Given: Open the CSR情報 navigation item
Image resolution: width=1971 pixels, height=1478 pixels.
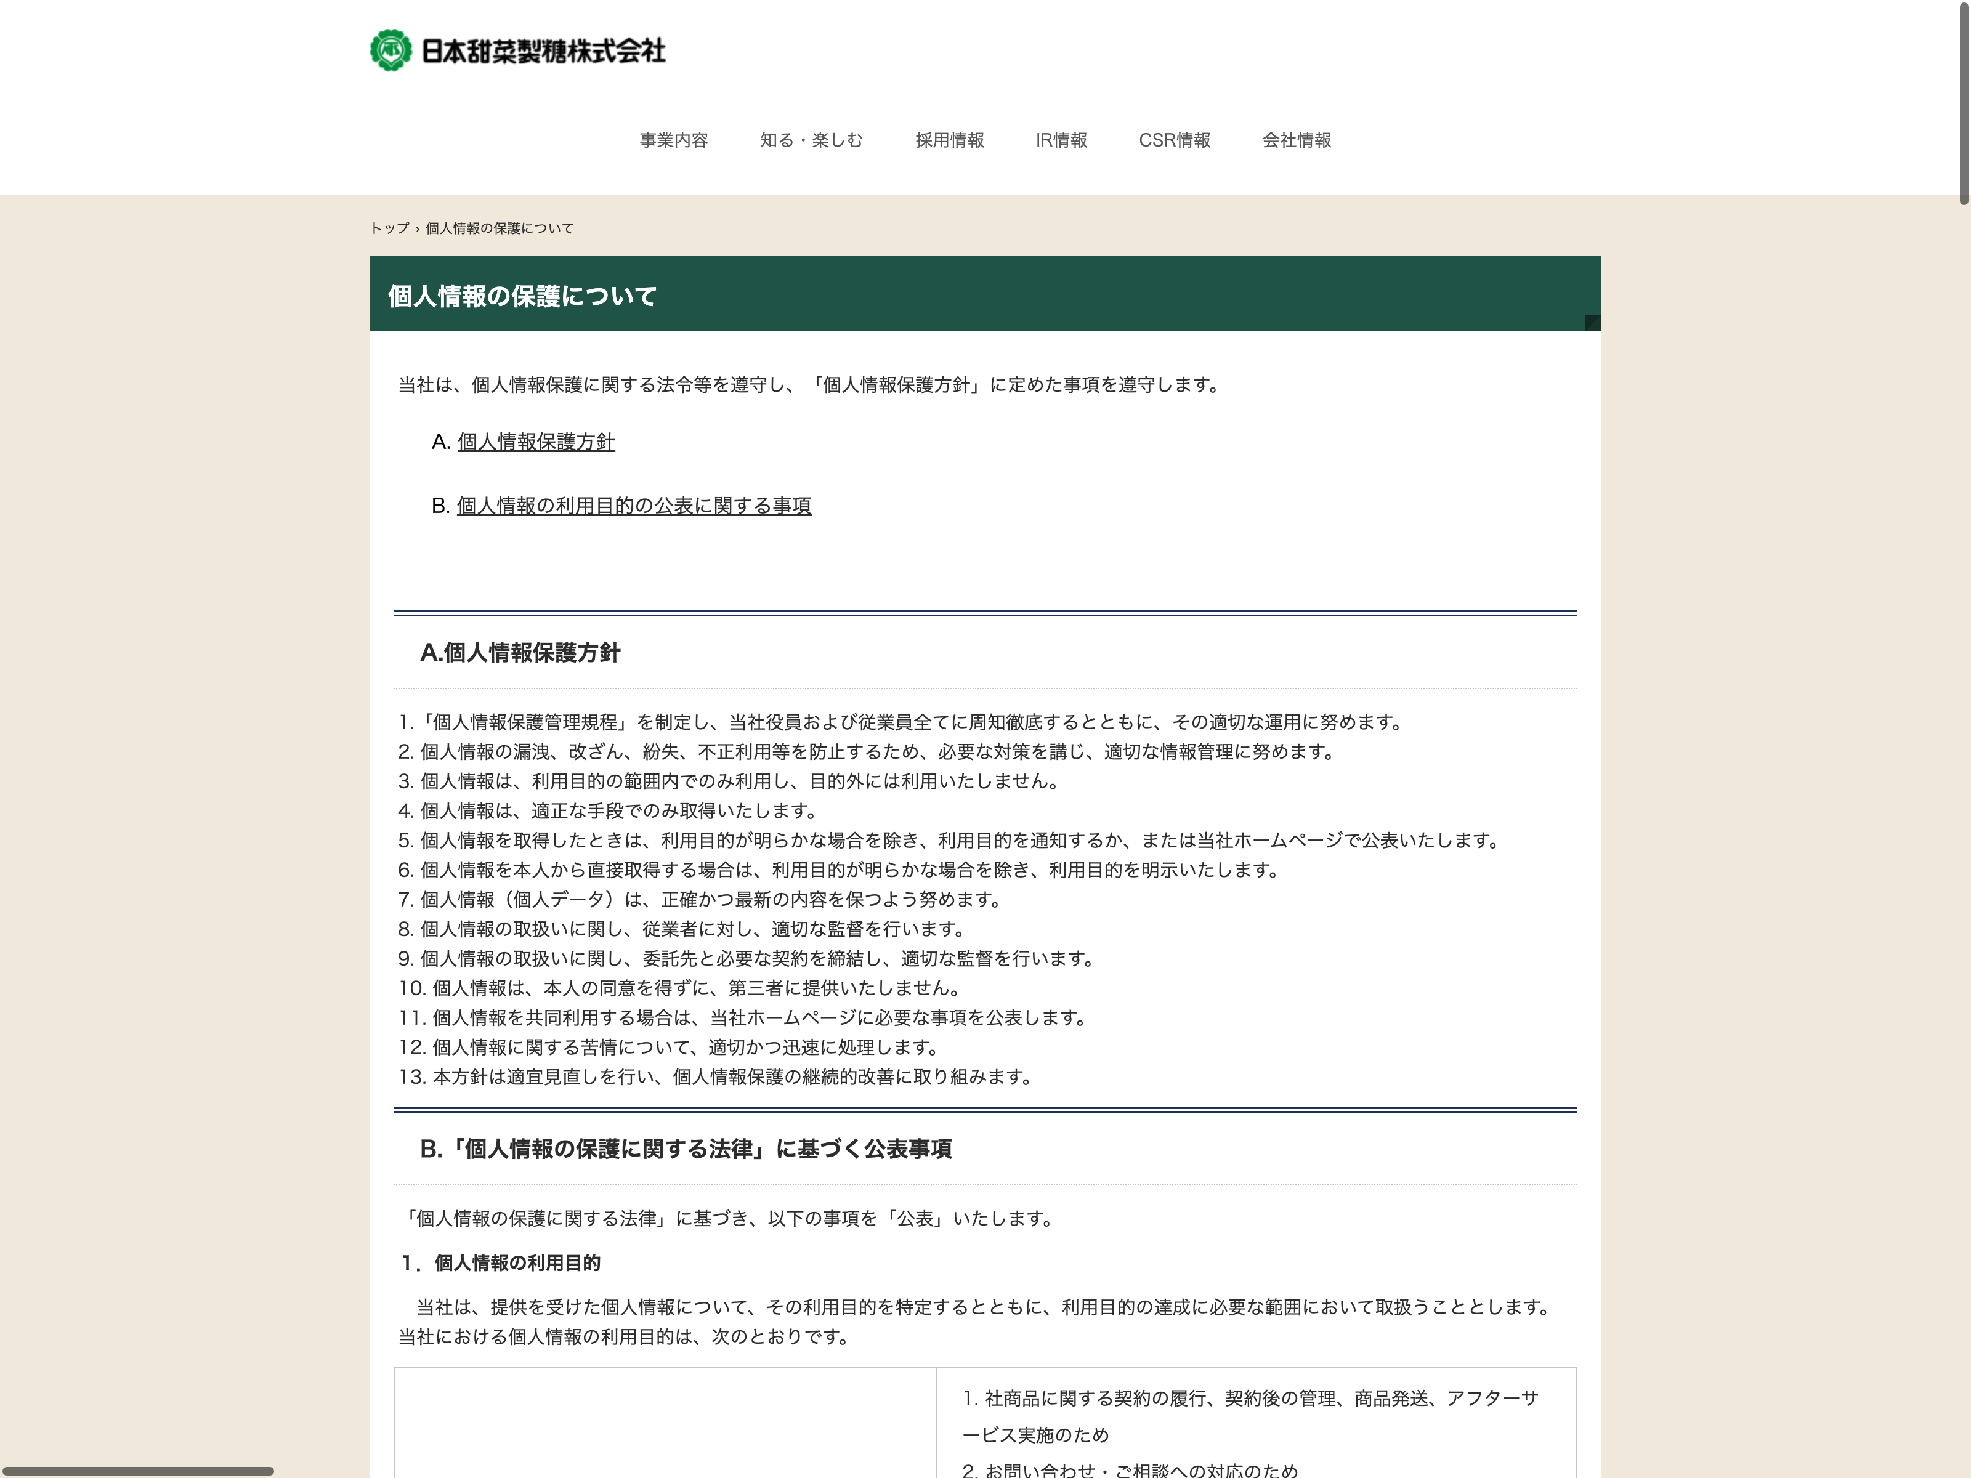Looking at the screenshot, I should pyautogui.click(x=1173, y=140).
